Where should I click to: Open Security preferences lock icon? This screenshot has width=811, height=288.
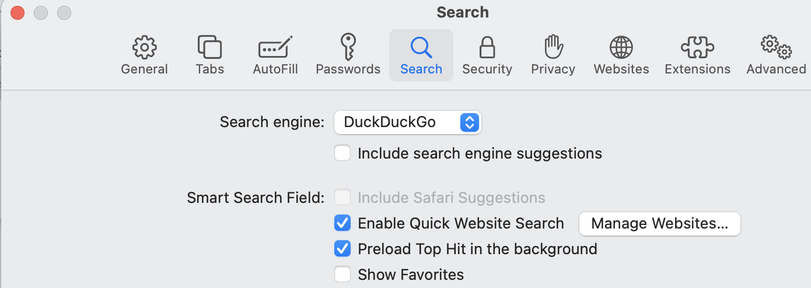tap(487, 47)
